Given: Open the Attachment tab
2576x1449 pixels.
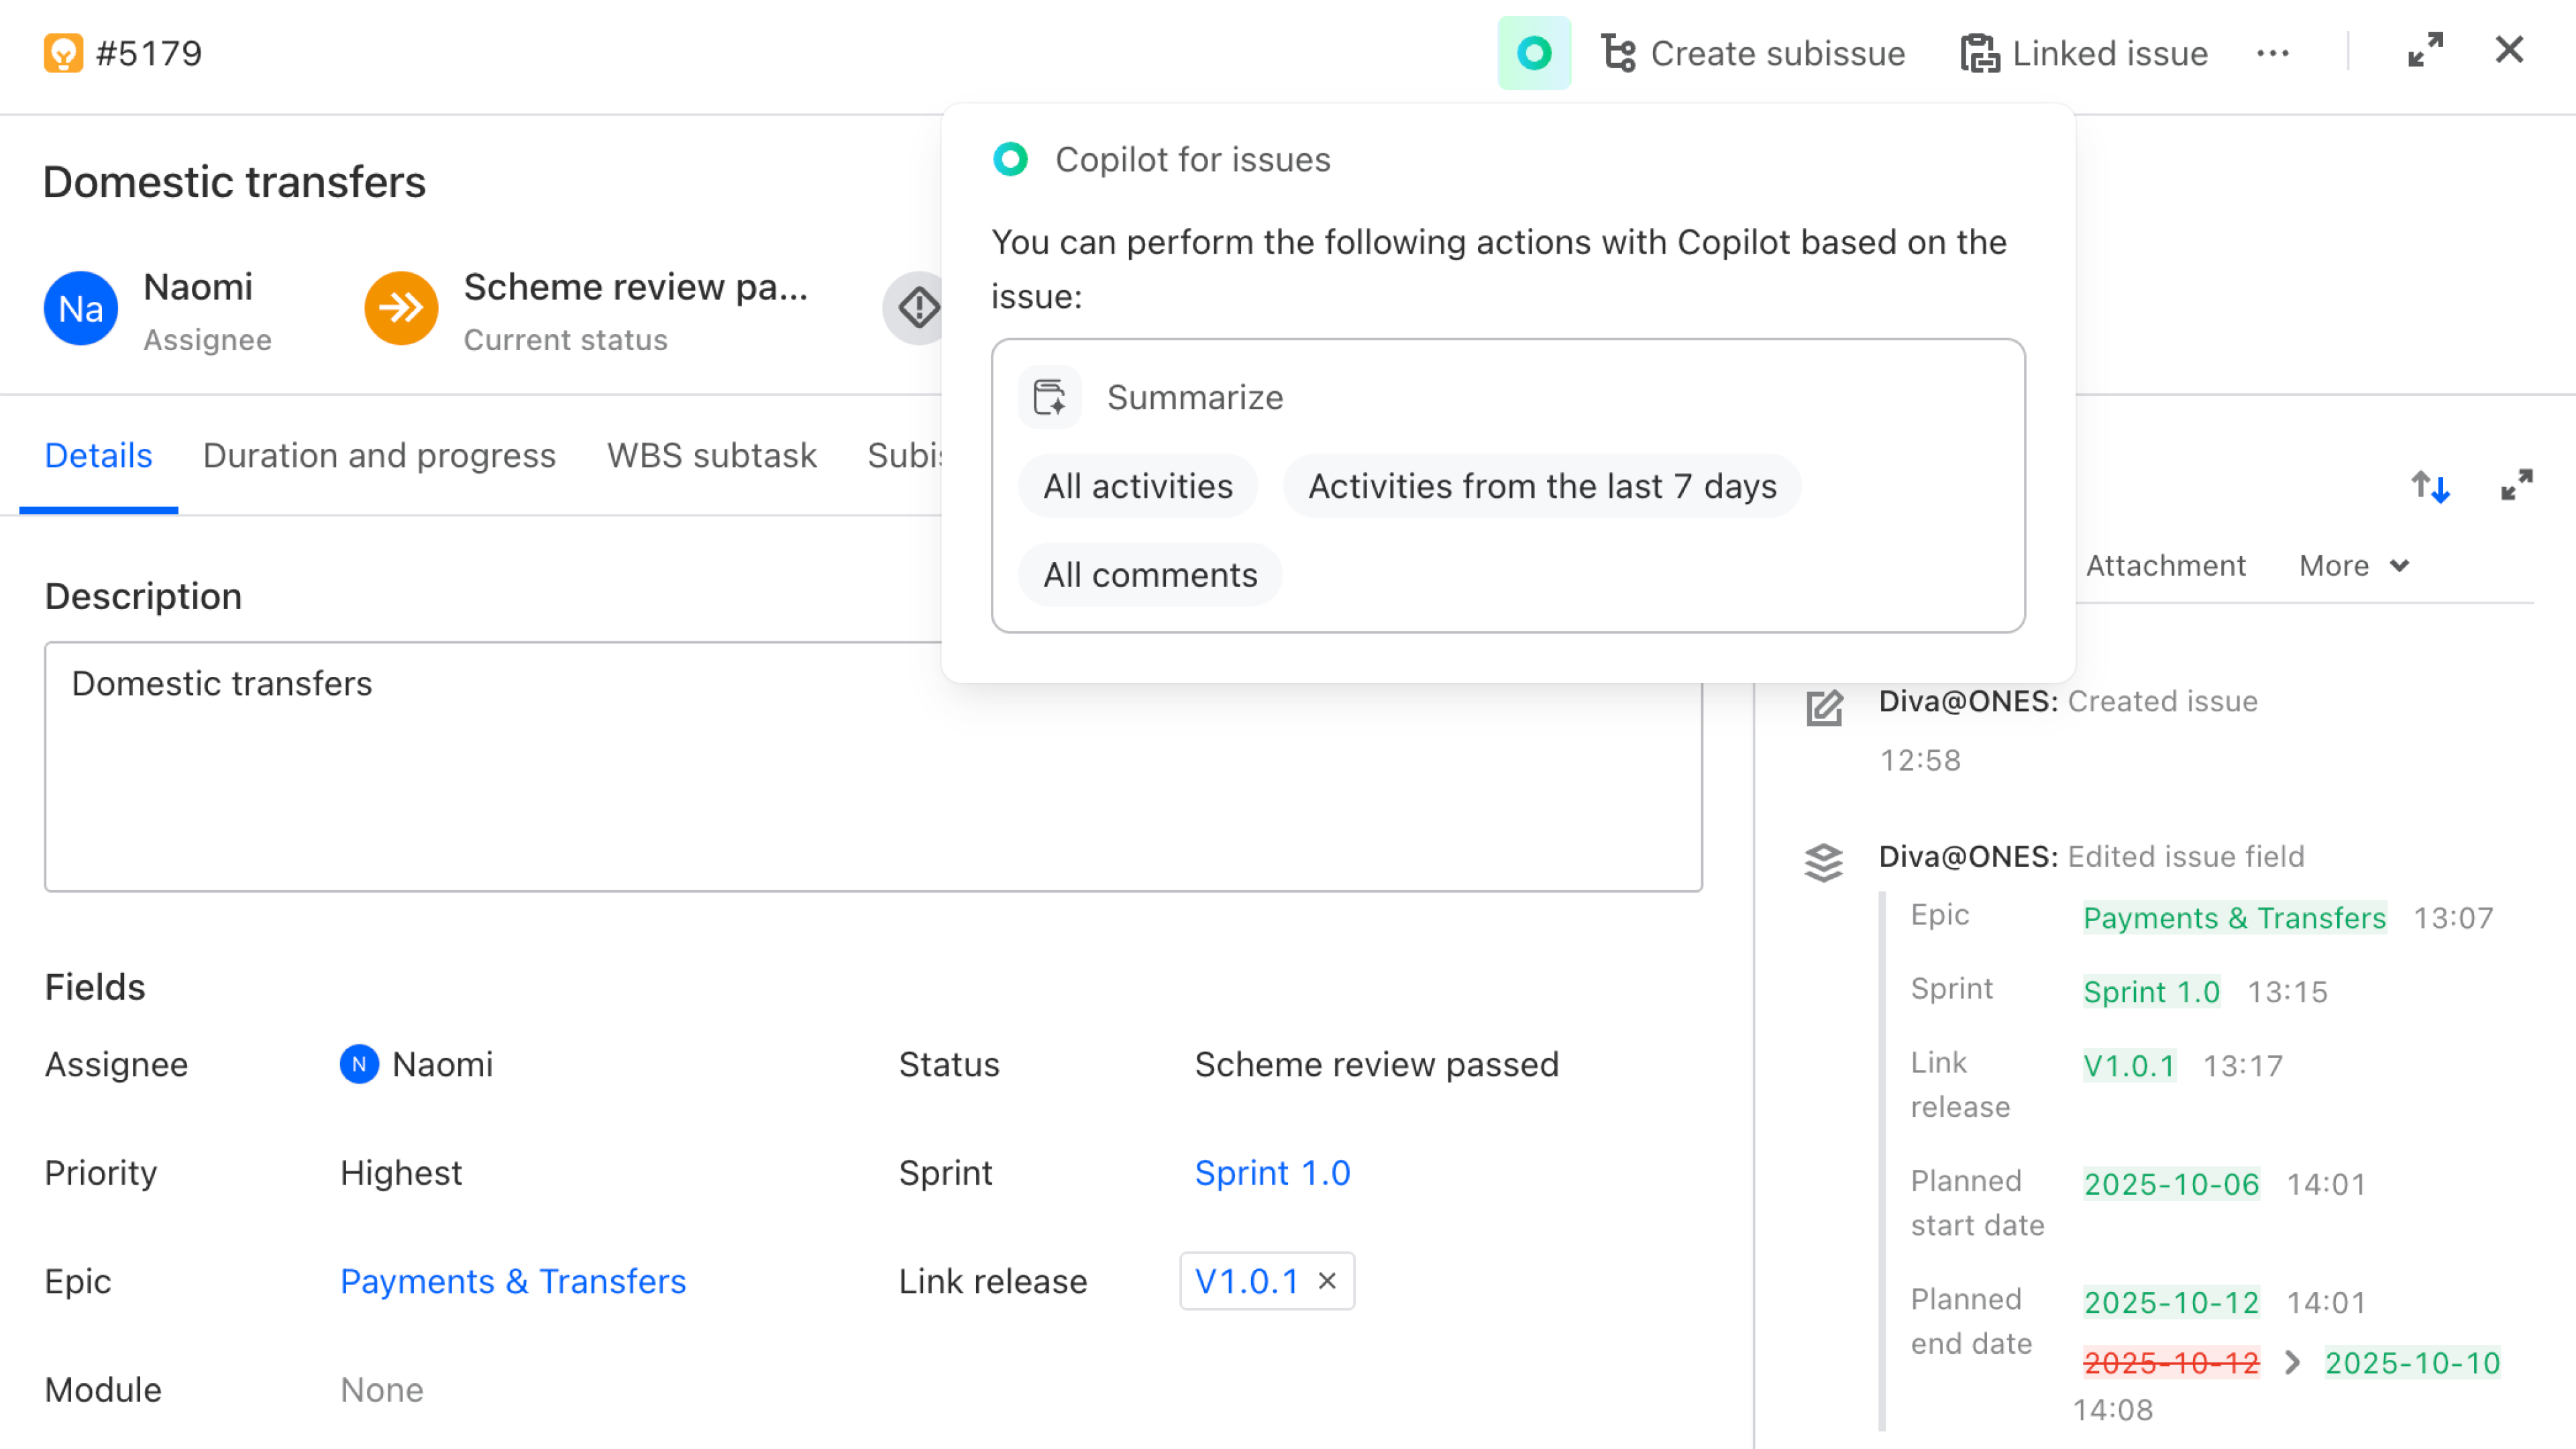Looking at the screenshot, I should point(2165,565).
